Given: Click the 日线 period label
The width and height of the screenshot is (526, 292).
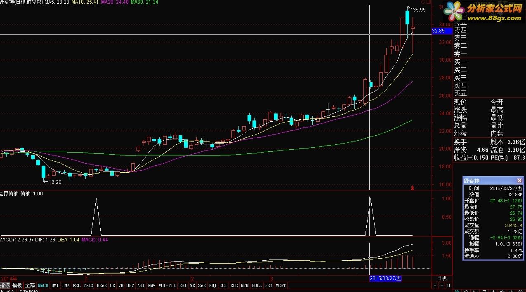Looking at the screenshot, I should (x=441, y=278).
